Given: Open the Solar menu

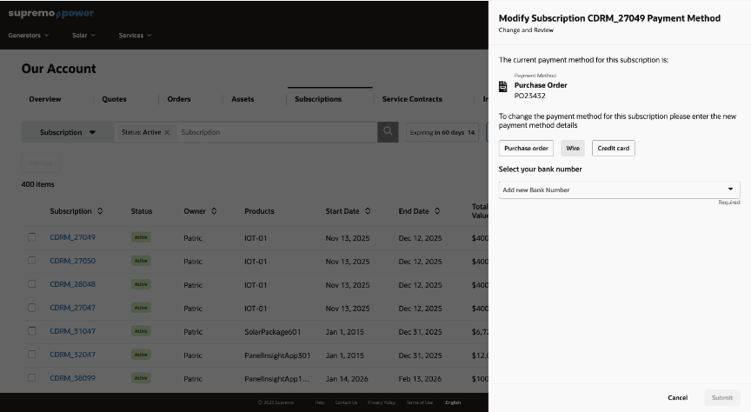Looking at the screenshot, I should click(83, 36).
